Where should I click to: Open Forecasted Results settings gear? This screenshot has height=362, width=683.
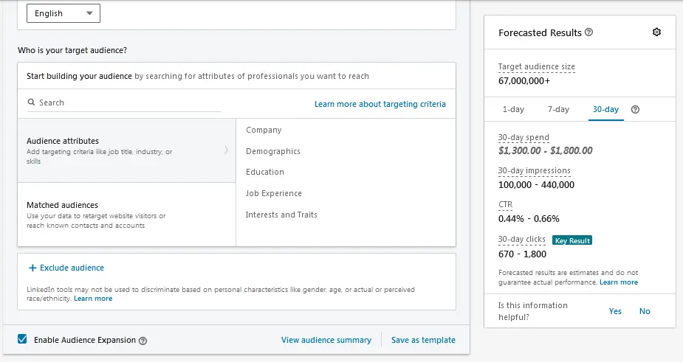click(656, 32)
